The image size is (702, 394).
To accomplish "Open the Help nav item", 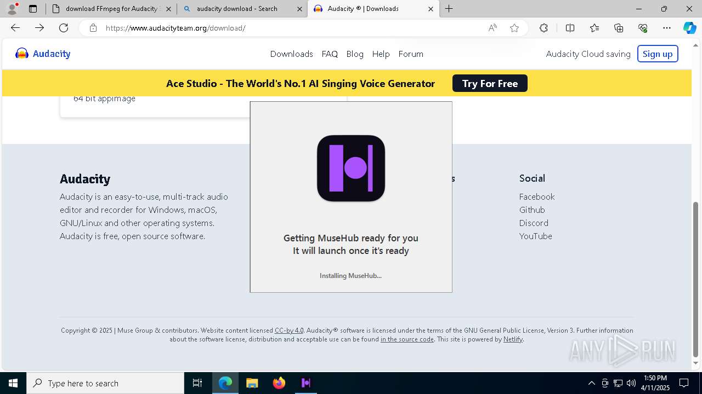I will 381,54.
